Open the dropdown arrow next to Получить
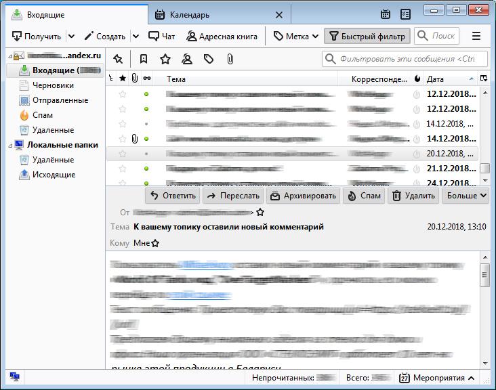This screenshot has height=390, width=496. coord(71,36)
